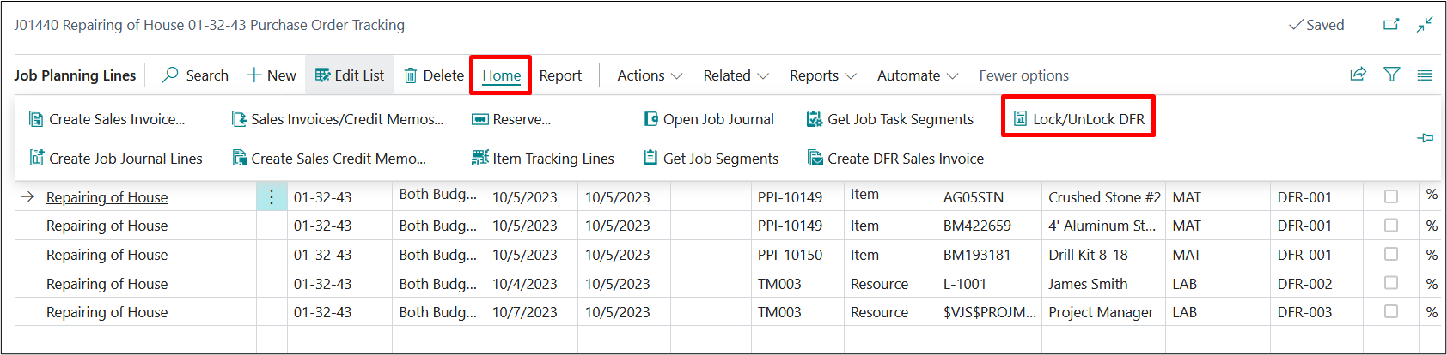Open the row options three-dot menu
This screenshot has width=1447, height=355.
272,197
